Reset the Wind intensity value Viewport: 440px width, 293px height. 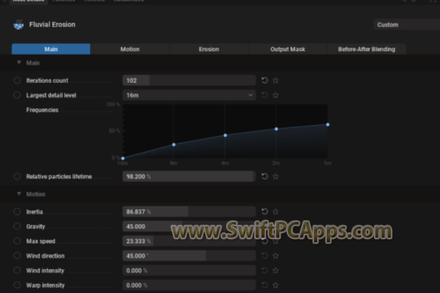point(265,270)
